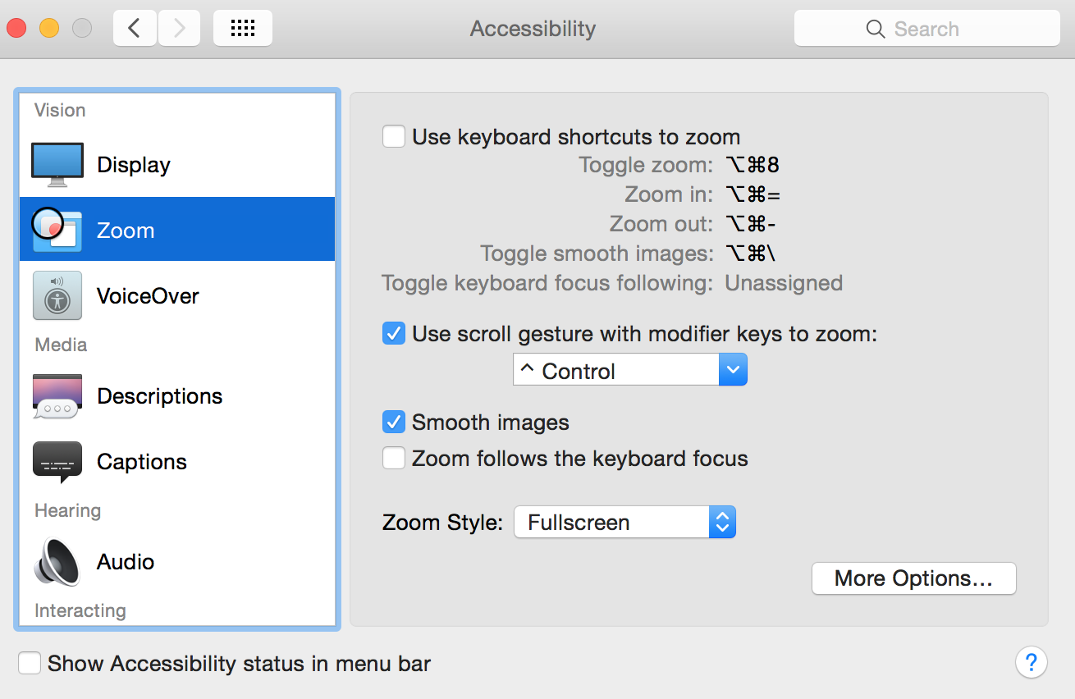
Task: Select the Captions label in list
Action: tap(142, 462)
